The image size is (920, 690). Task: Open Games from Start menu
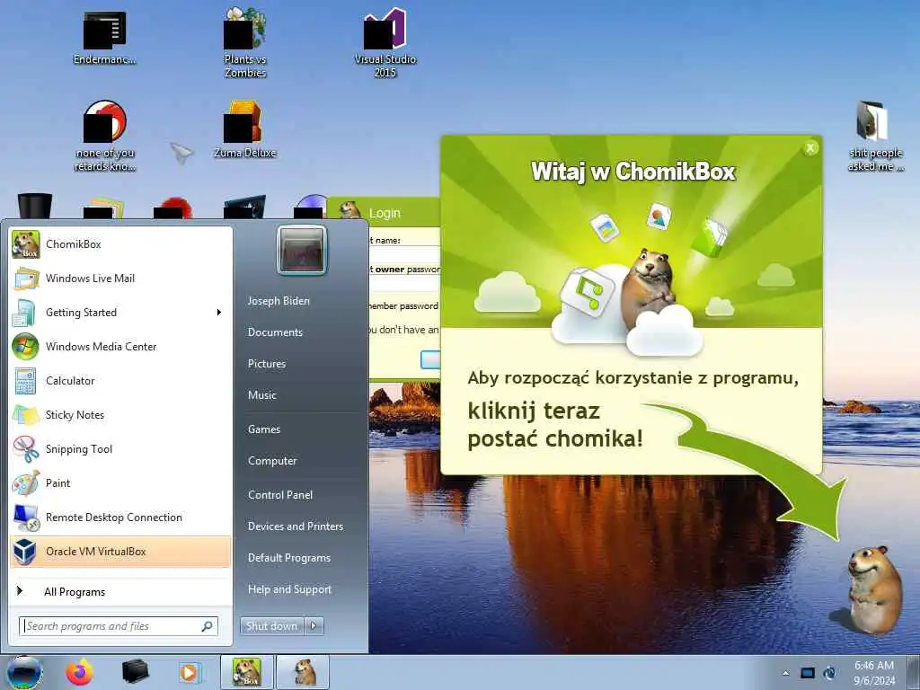coord(264,429)
